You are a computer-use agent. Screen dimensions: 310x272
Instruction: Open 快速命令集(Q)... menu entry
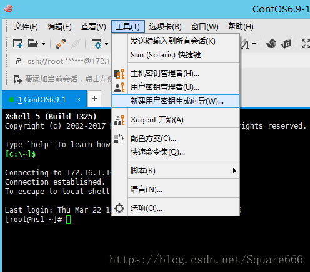point(176,152)
